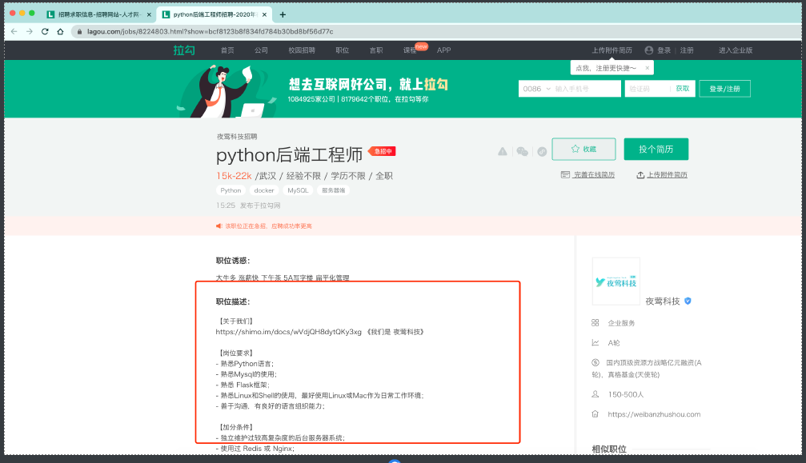The width and height of the screenshot is (806, 463).
Task: Close the 招聘求职信息 tab
Action: coord(149,14)
